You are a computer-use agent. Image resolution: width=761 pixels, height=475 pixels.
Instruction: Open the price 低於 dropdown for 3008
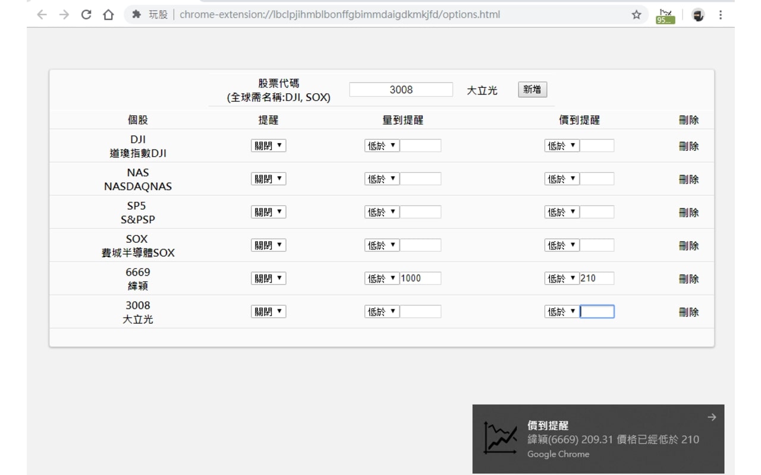[562, 312]
